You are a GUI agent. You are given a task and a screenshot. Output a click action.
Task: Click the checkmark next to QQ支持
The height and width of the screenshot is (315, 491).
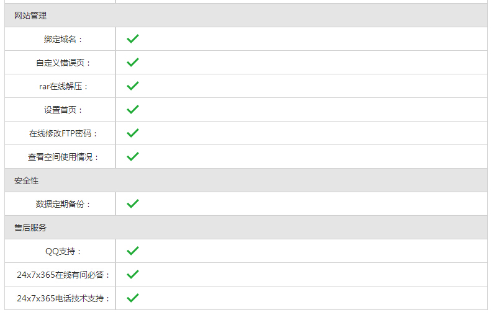click(x=132, y=251)
